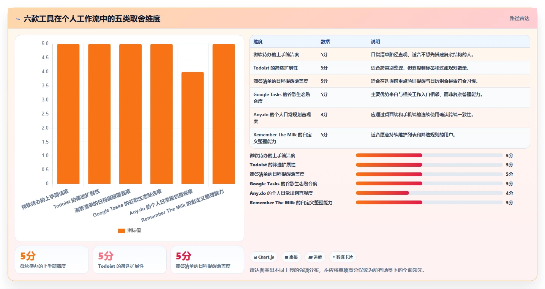Click description 适合在选择前重点验证提醒与日历组合是否符合习惯。
The image size is (545, 289).
pos(424,81)
